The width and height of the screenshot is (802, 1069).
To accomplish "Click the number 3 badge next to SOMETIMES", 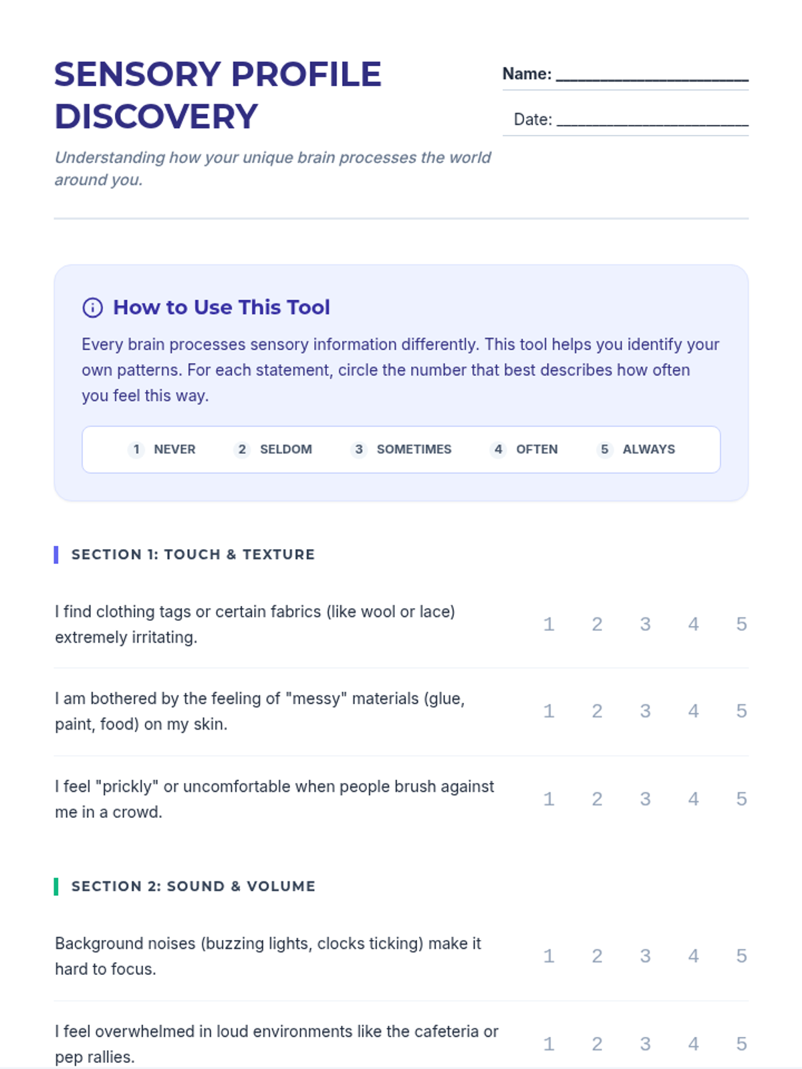I will coord(359,450).
